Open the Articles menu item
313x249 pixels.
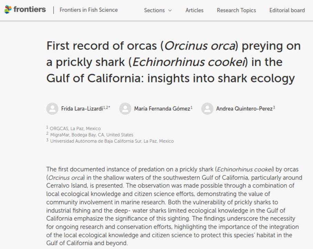194,10
